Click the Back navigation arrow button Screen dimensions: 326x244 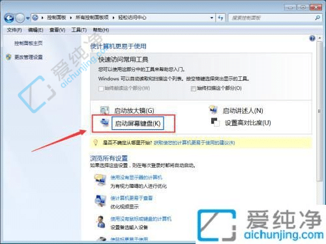point(9,18)
